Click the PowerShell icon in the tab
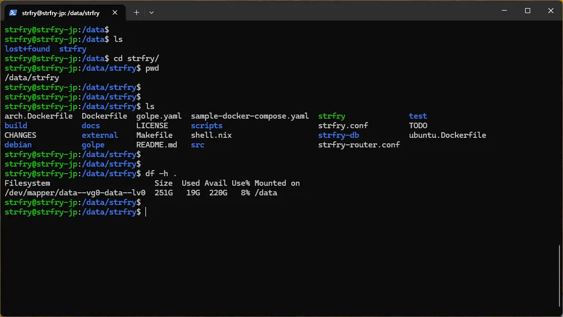The image size is (563, 317). click(14, 13)
